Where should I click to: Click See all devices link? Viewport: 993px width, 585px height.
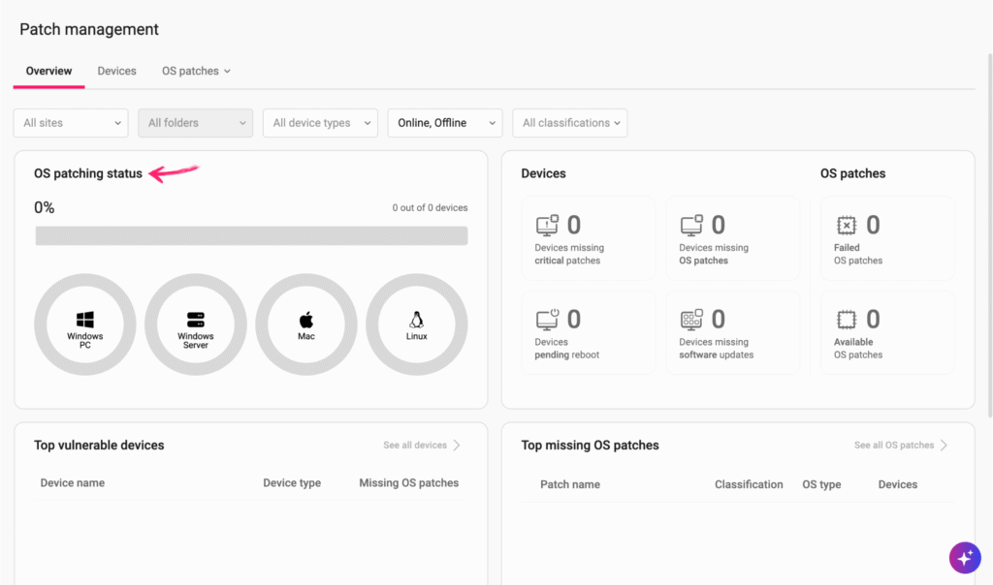click(x=421, y=446)
